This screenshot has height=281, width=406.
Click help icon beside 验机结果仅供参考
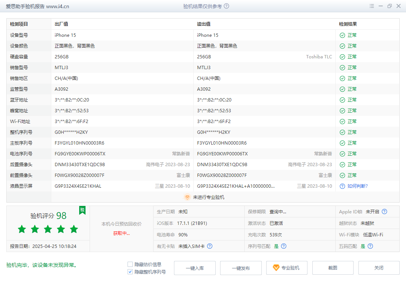(x=226, y=6)
